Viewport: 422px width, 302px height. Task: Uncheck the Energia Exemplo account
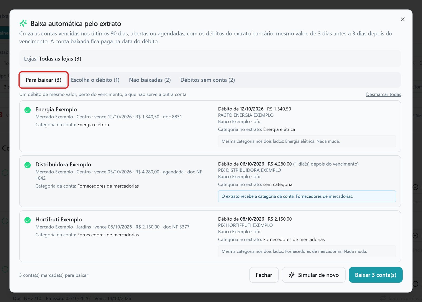coord(27,110)
